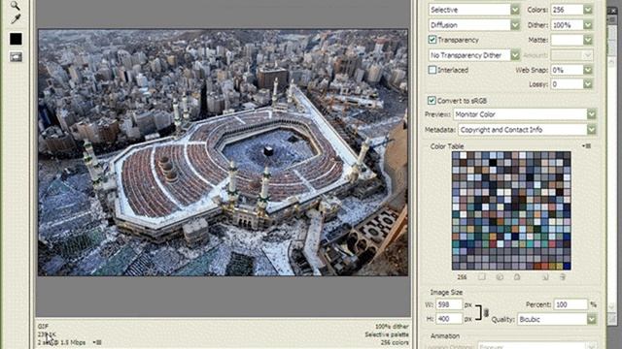The image size is (622, 349).
Task: Open the Preview Monitor Color dropdown
Action: coord(525,114)
